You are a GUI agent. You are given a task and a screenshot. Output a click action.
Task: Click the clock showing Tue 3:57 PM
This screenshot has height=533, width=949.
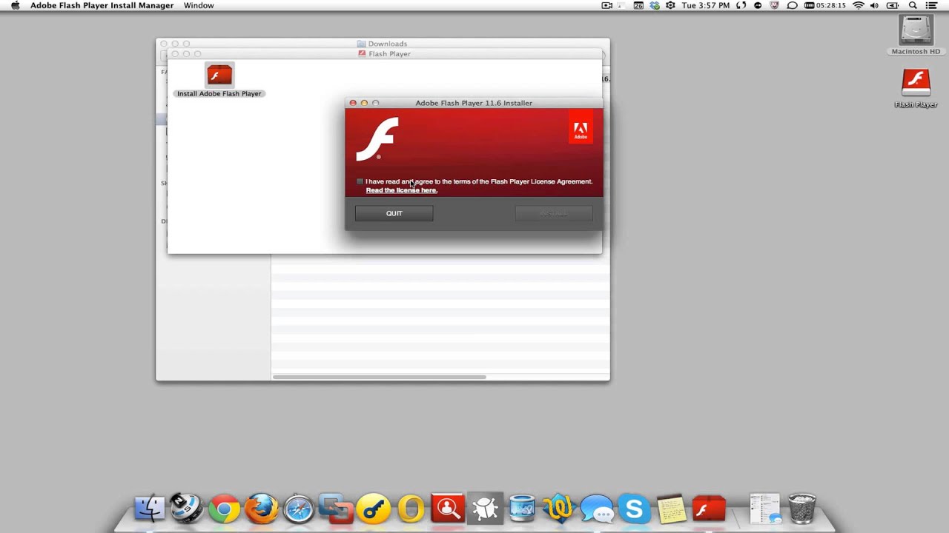[705, 5]
